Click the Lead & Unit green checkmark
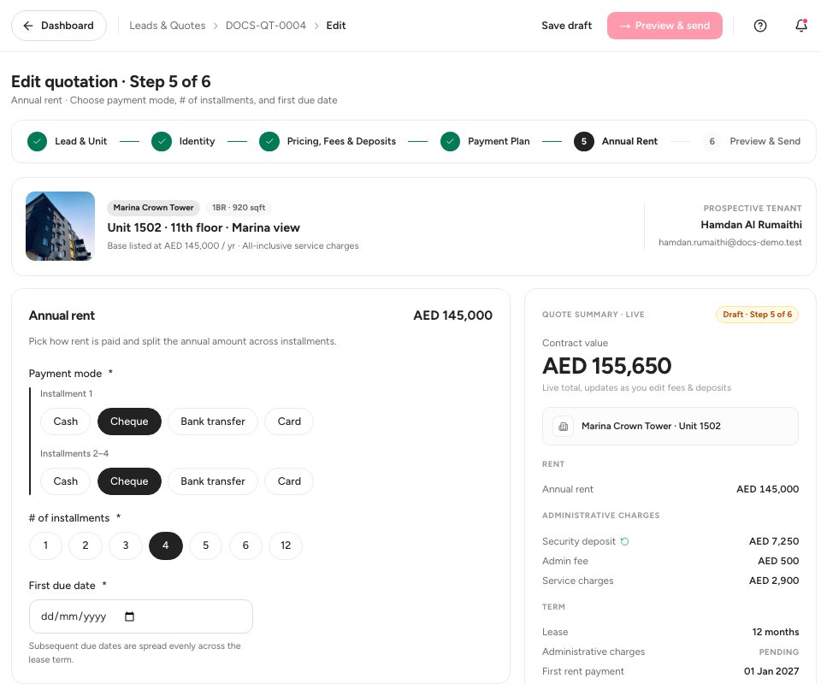 [37, 141]
